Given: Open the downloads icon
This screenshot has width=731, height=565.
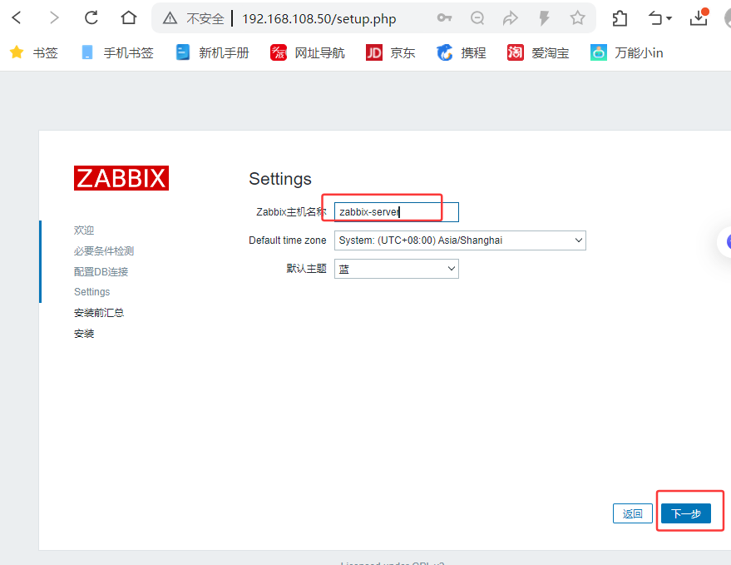Looking at the screenshot, I should (699, 17).
